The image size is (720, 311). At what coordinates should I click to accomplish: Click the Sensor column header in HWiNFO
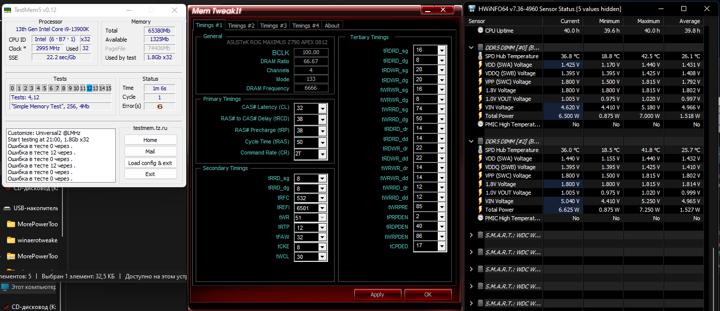click(505, 21)
